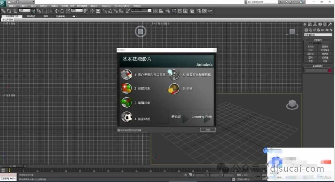Open the Select by Name dialog
This screenshot has width=335, height=182.
39,11
